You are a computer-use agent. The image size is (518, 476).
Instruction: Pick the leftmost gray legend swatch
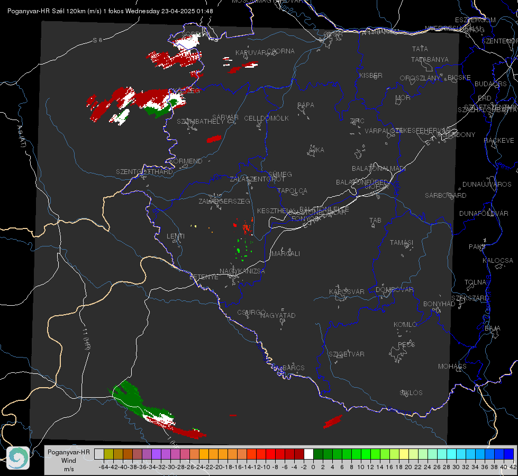99,454
